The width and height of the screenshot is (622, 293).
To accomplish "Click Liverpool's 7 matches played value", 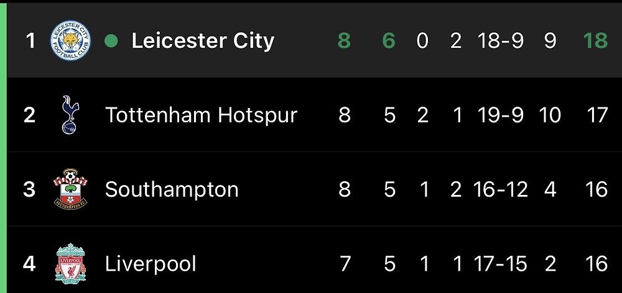I will [345, 263].
